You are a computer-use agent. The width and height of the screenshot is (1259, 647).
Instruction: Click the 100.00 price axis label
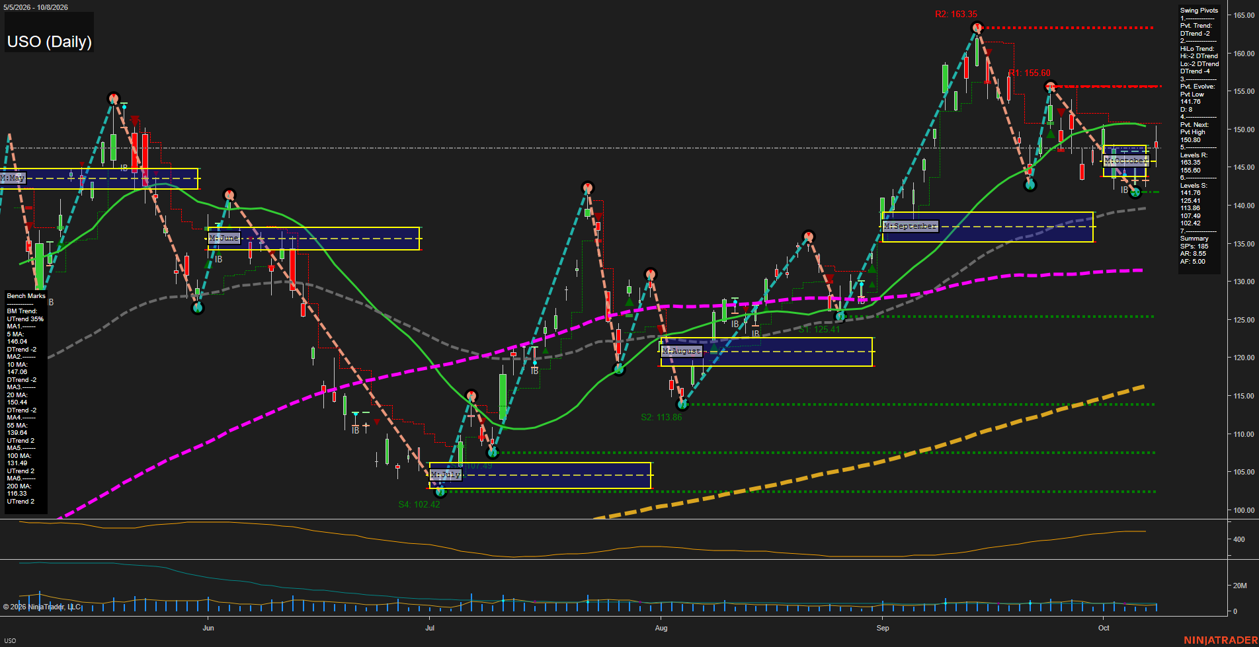1244,510
